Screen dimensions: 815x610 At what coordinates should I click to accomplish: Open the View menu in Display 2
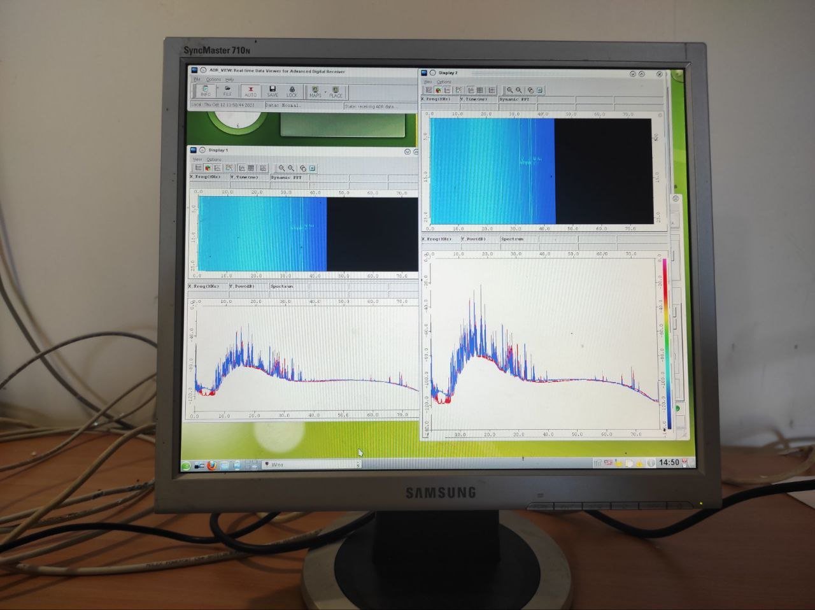428,82
